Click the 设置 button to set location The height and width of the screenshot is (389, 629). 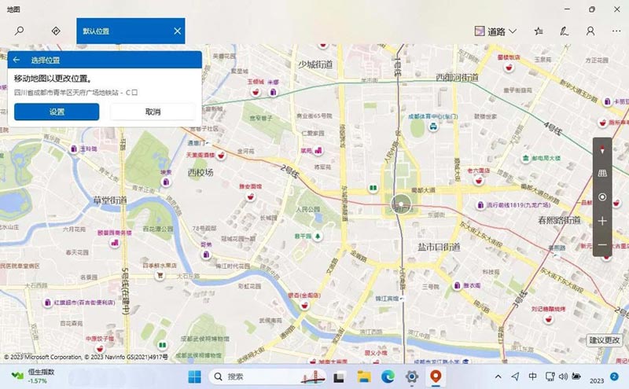coord(57,112)
